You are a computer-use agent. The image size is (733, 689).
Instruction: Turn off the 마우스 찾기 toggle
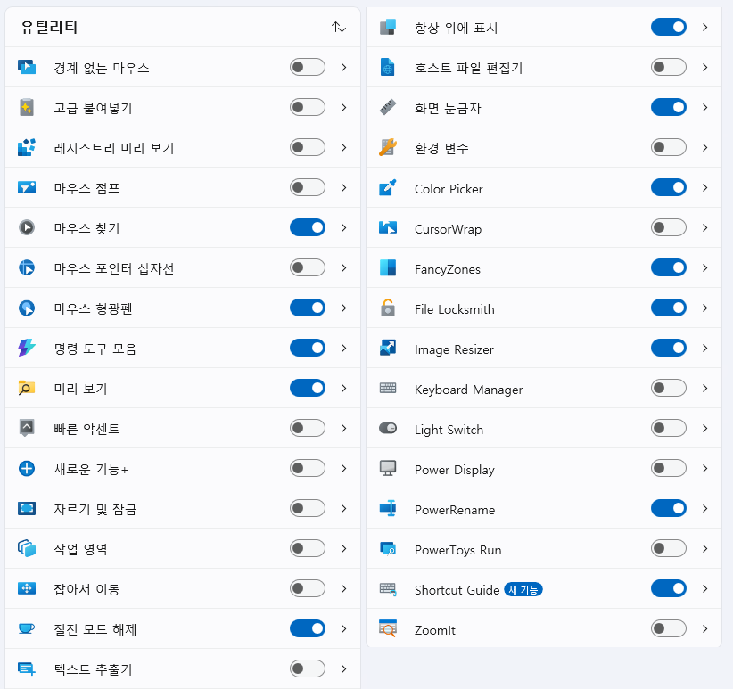click(308, 228)
